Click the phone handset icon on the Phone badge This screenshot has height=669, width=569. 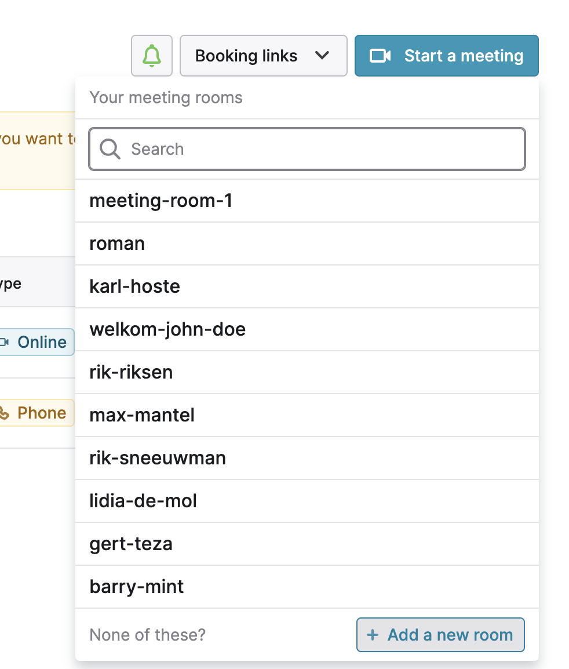click(x=4, y=413)
